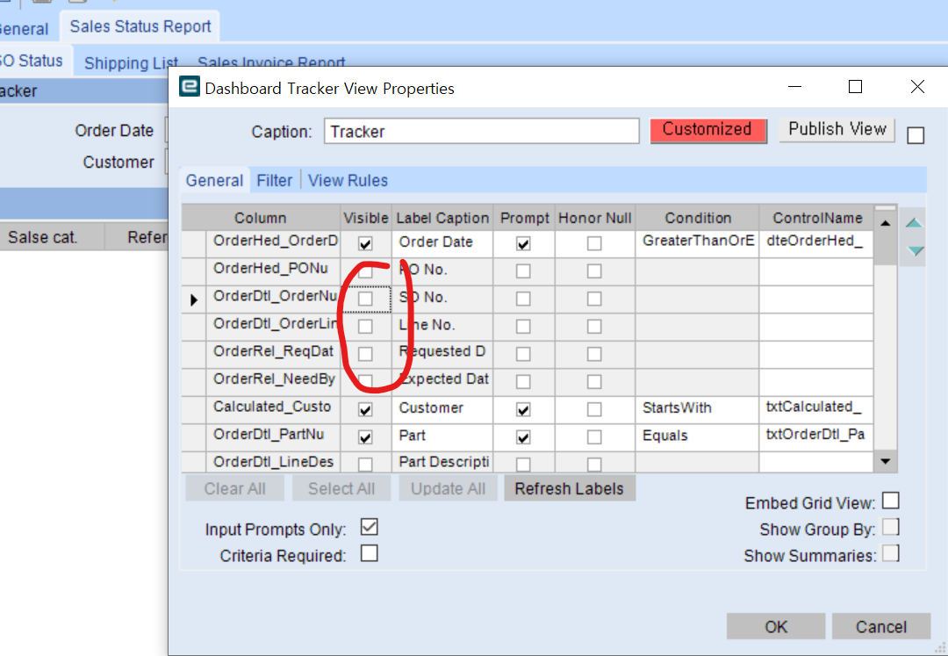Enable Embed Grid View checkbox
The height and width of the screenshot is (656, 948).
[891, 501]
